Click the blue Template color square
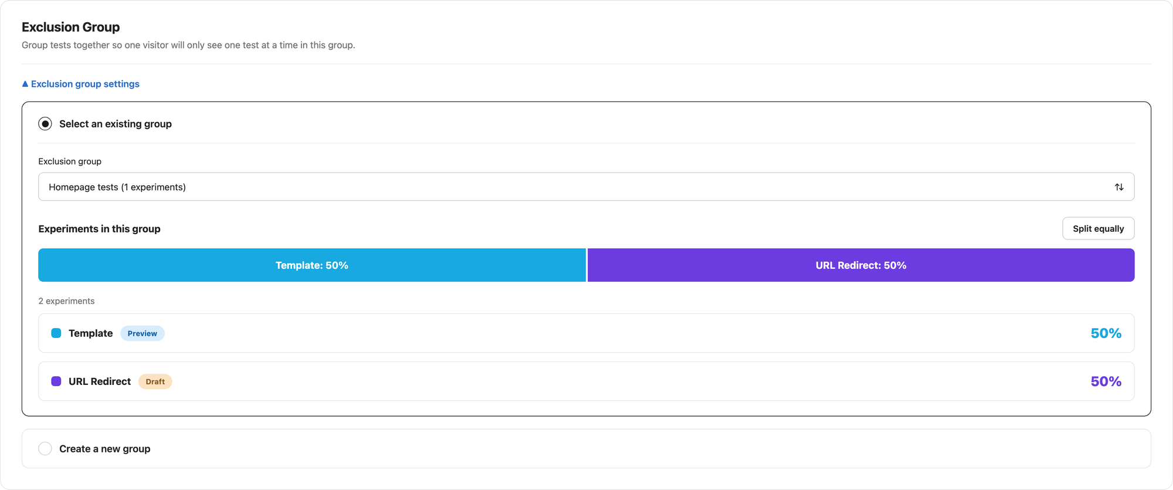This screenshot has width=1173, height=490. tap(56, 333)
